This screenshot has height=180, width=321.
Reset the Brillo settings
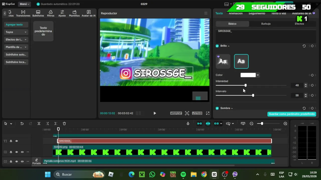click(304, 46)
